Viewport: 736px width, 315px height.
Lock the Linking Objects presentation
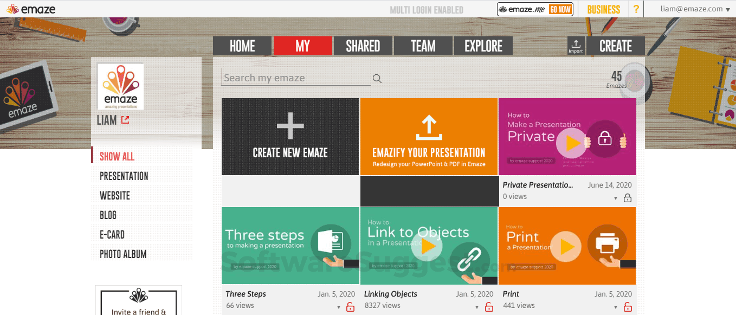[x=489, y=306]
